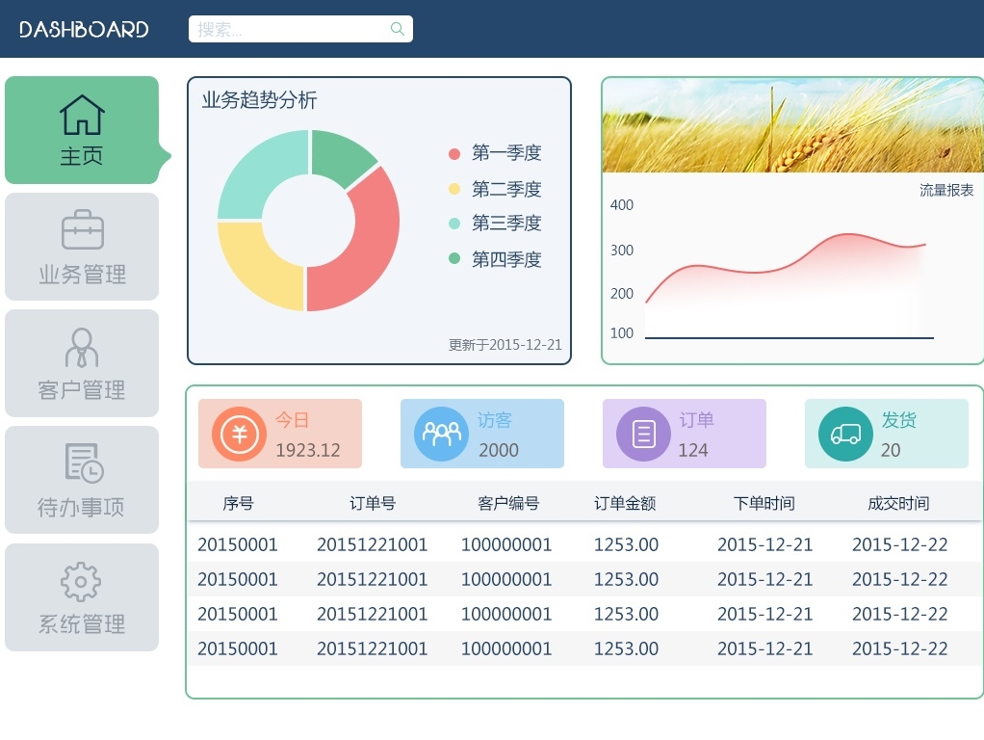Click the delivery truck icon on 发货 card
This screenshot has height=740, width=984.
pyautogui.click(x=844, y=434)
